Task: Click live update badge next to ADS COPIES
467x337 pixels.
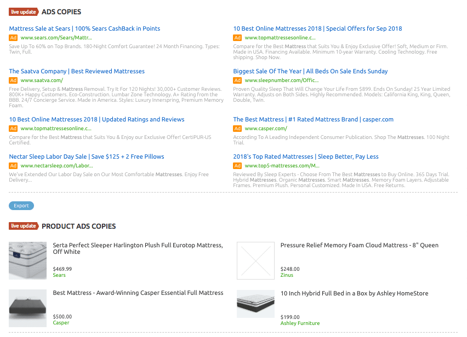Action: pyautogui.click(x=24, y=12)
